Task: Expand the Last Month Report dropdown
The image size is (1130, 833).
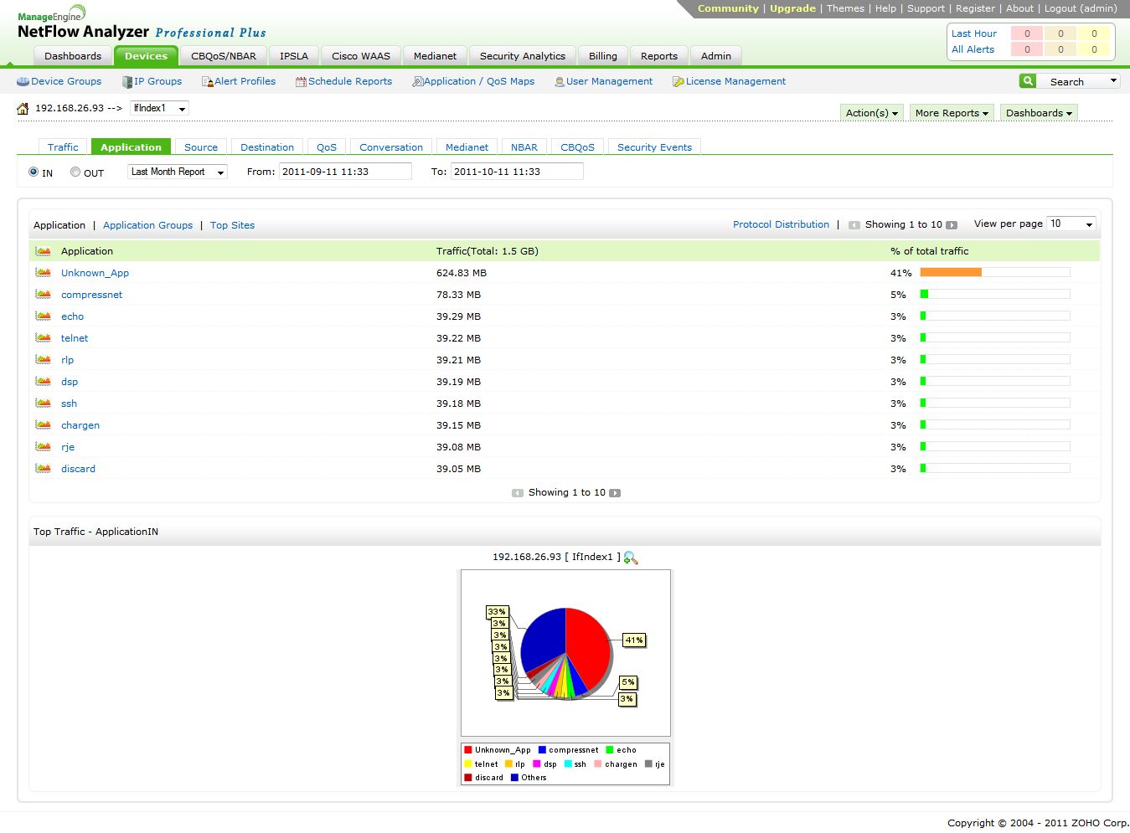Action: click(x=178, y=172)
